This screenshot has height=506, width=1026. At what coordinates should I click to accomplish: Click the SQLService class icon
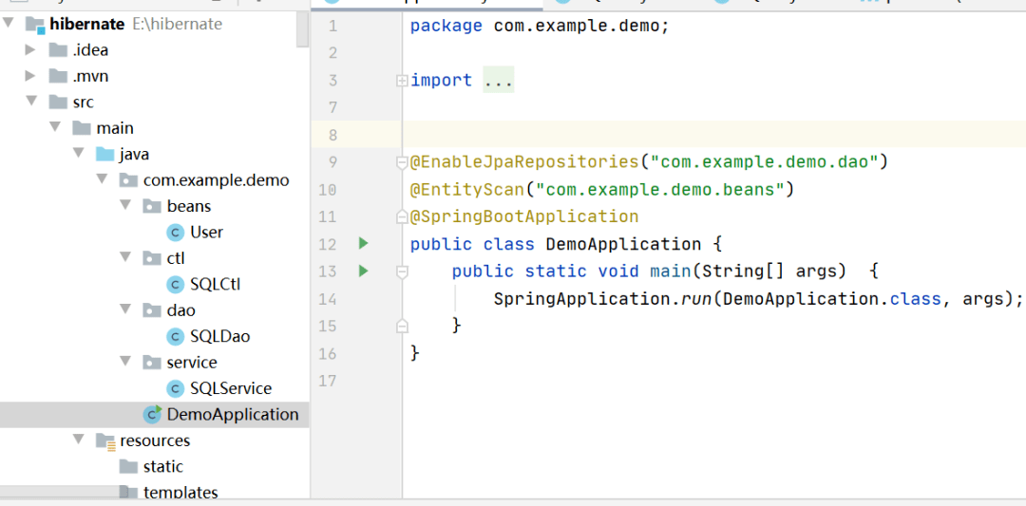(x=175, y=389)
